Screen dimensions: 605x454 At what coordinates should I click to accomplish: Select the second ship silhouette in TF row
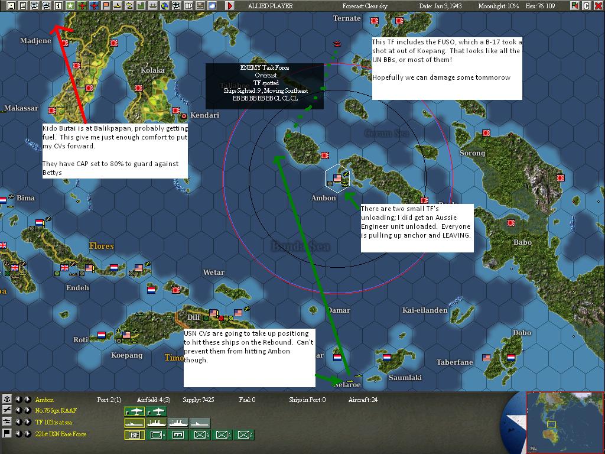pos(156,423)
